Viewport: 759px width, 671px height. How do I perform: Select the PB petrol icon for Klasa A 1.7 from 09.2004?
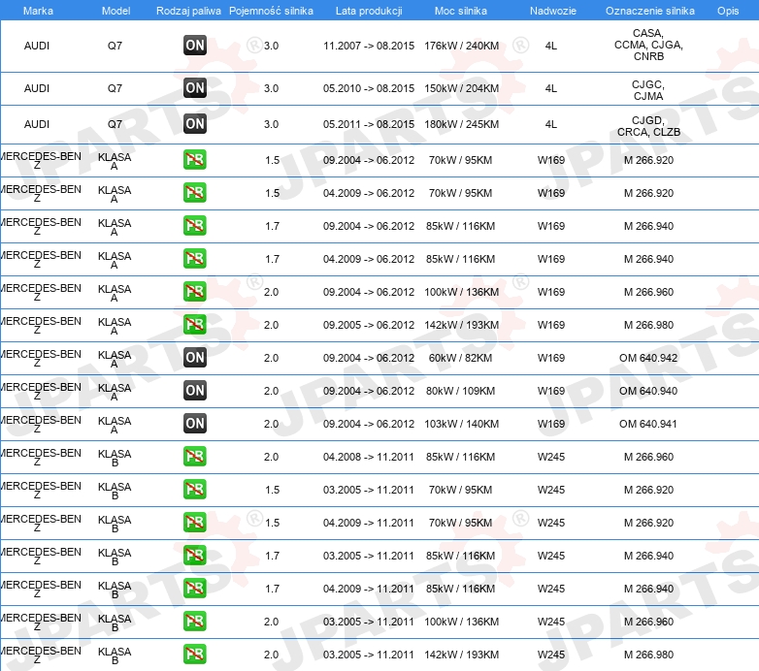(x=195, y=226)
